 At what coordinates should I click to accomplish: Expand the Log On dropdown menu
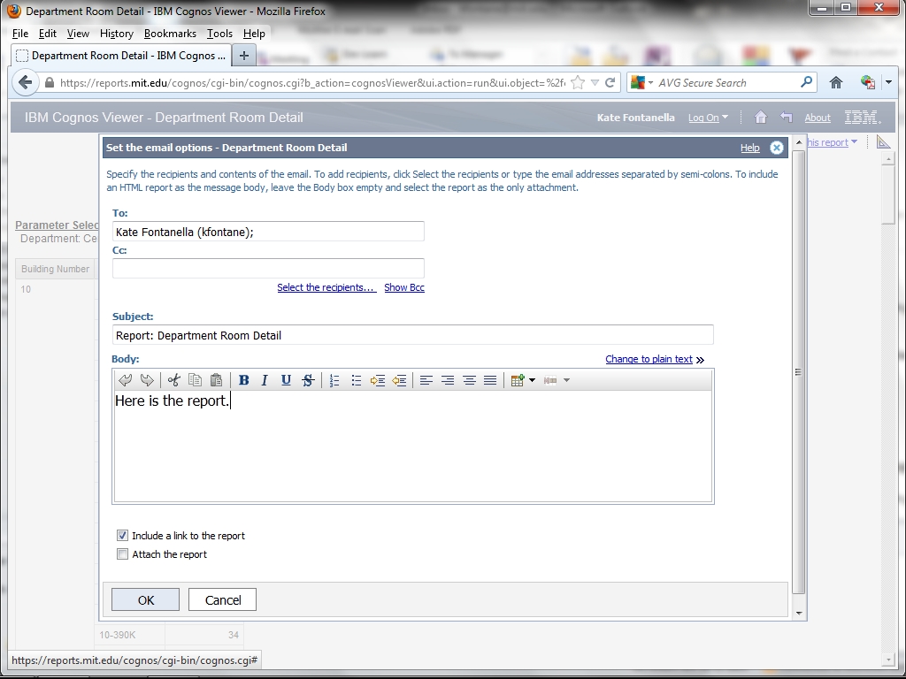point(708,118)
